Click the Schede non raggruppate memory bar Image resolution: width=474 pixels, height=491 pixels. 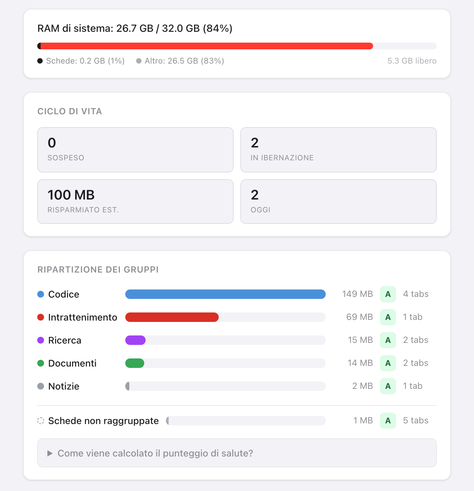point(246,421)
